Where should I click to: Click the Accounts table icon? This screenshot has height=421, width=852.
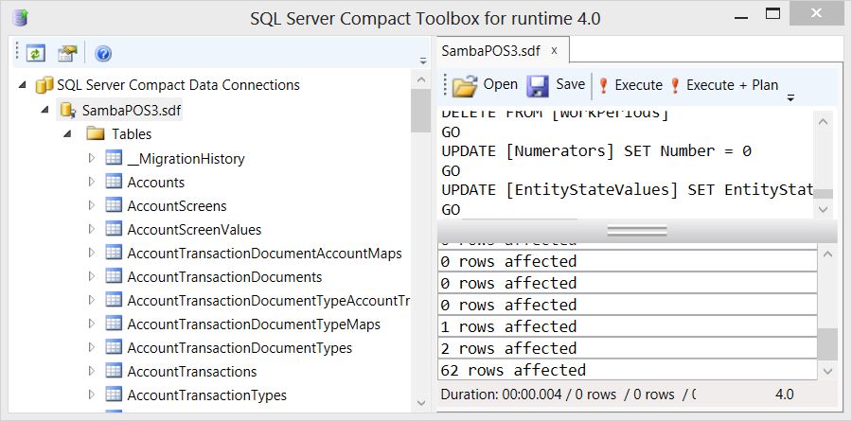coord(114,182)
